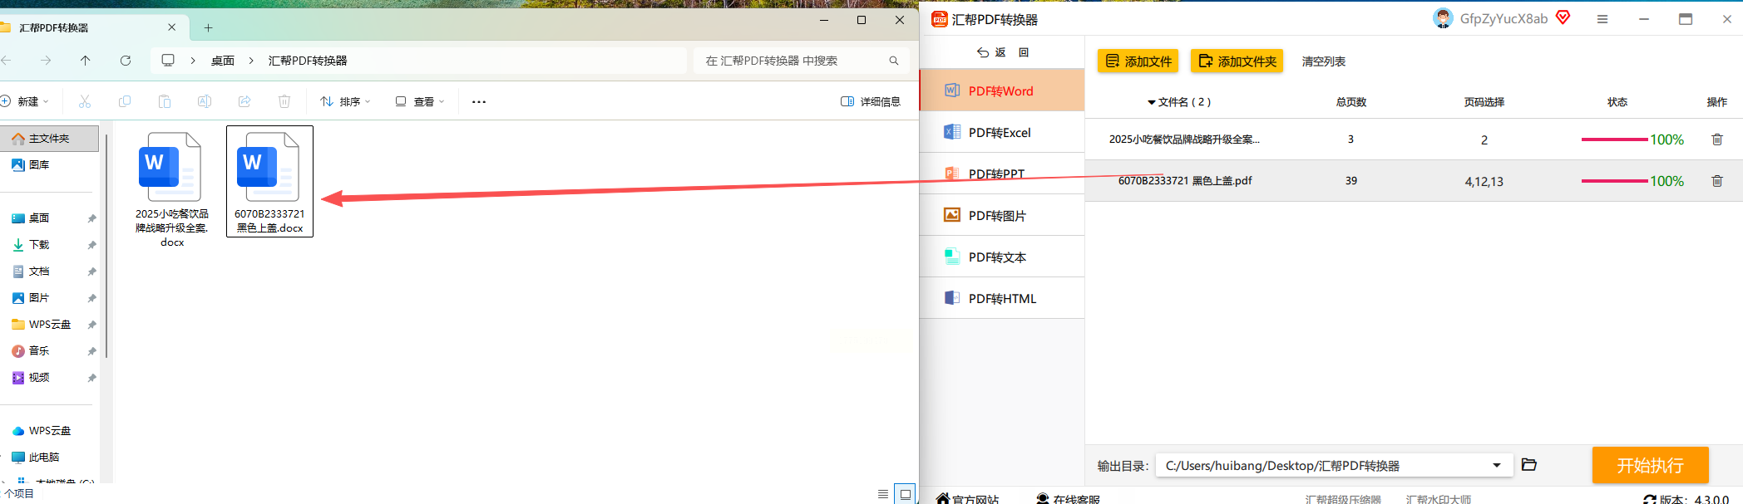The height and width of the screenshot is (504, 1743).
Task: Edit page selection 2 for the 2025小吃 file
Action: (1484, 139)
